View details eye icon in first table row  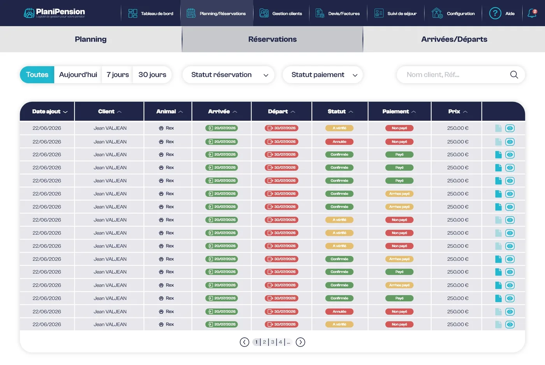click(510, 128)
